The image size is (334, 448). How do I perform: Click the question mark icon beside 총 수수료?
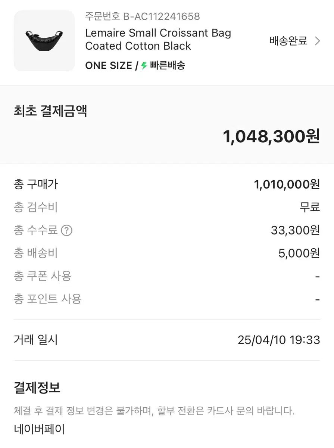66,230
